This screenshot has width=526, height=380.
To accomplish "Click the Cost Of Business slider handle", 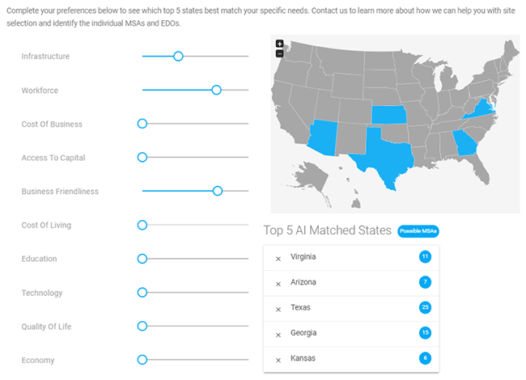I will [142, 124].
